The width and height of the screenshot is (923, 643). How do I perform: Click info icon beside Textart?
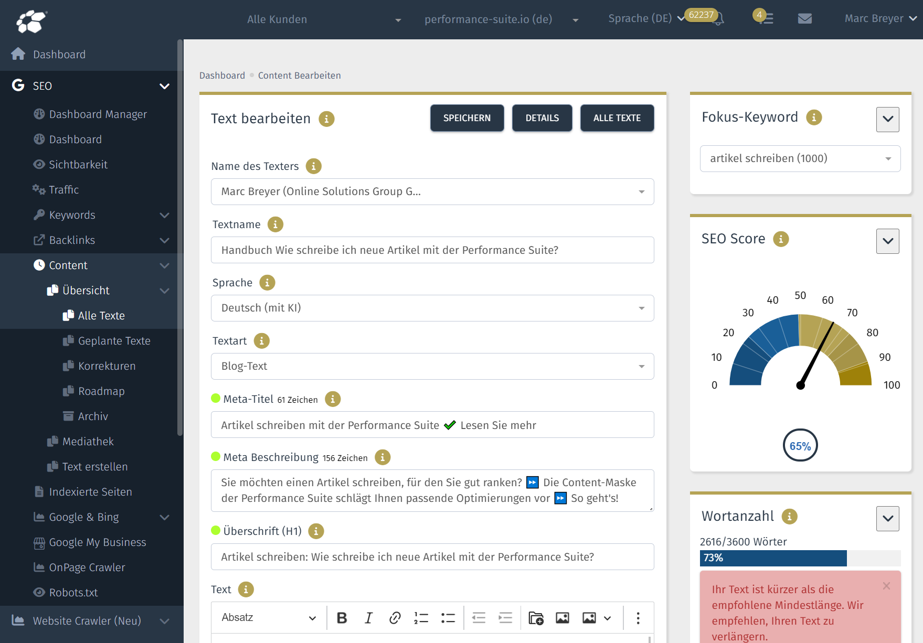[261, 341]
